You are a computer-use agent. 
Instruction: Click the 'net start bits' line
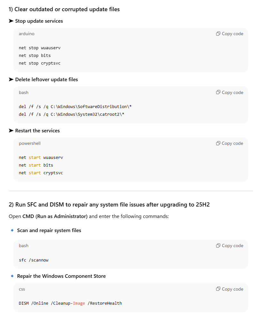(x=36, y=165)
